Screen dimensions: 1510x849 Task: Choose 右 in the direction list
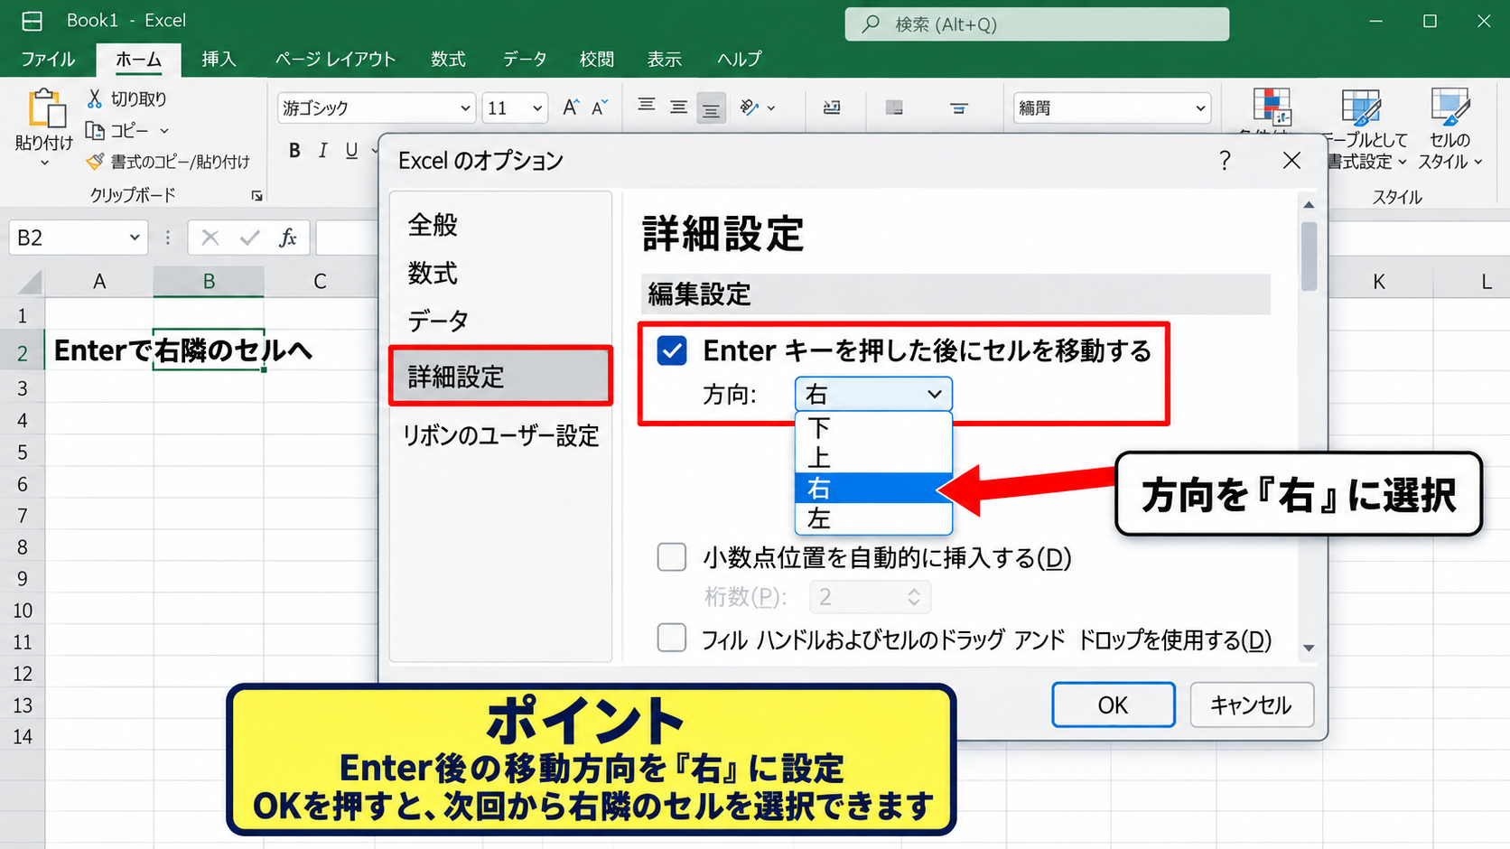(873, 488)
